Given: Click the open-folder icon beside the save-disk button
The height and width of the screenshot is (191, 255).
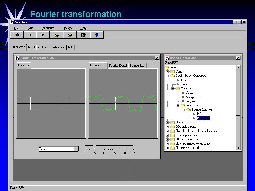Looking at the screenshot, I should coord(70,35).
